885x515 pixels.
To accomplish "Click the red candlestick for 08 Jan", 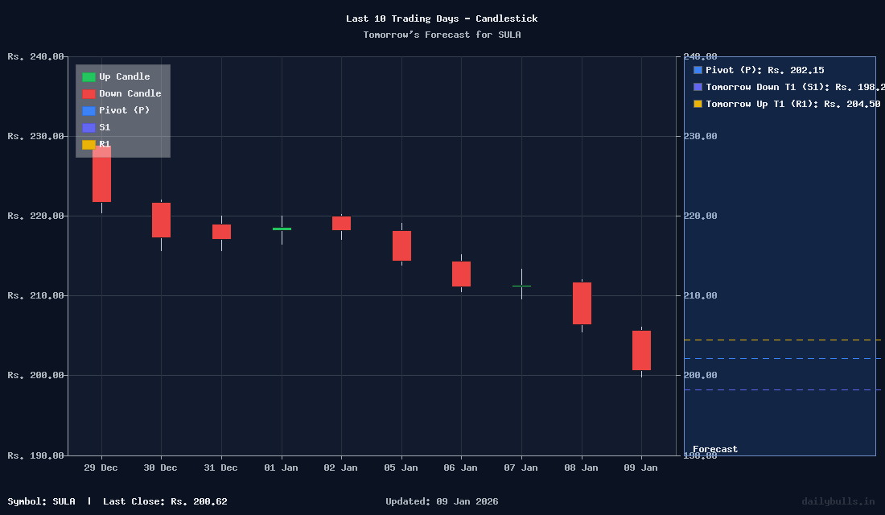I will [581, 305].
